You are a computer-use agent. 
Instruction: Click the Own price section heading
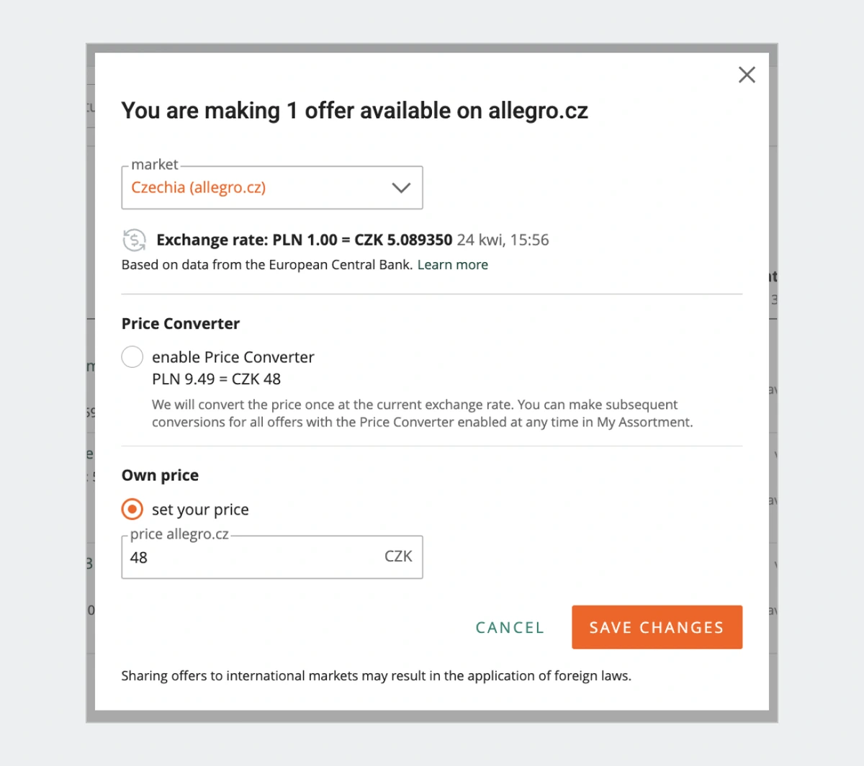point(160,475)
